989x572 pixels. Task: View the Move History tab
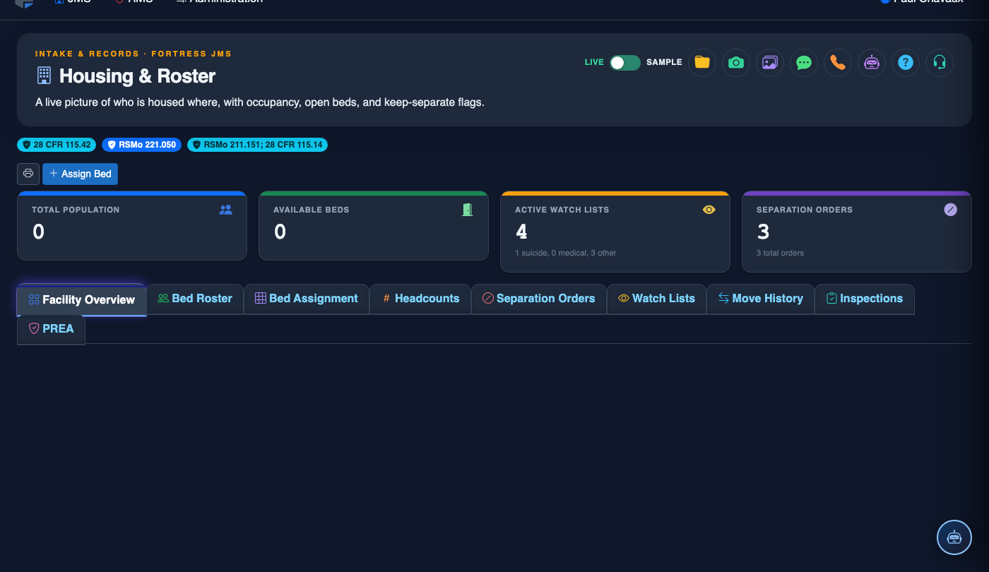point(761,299)
